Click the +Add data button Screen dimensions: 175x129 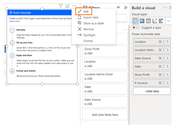(x=152, y=91)
